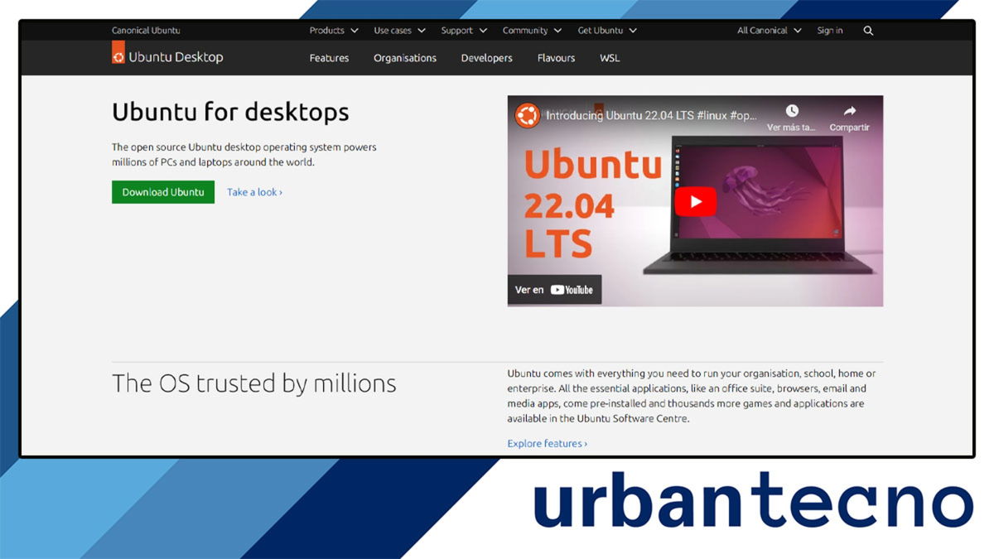The image size is (994, 559).
Task: Play the YouTube video with red button
Action: point(695,201)
